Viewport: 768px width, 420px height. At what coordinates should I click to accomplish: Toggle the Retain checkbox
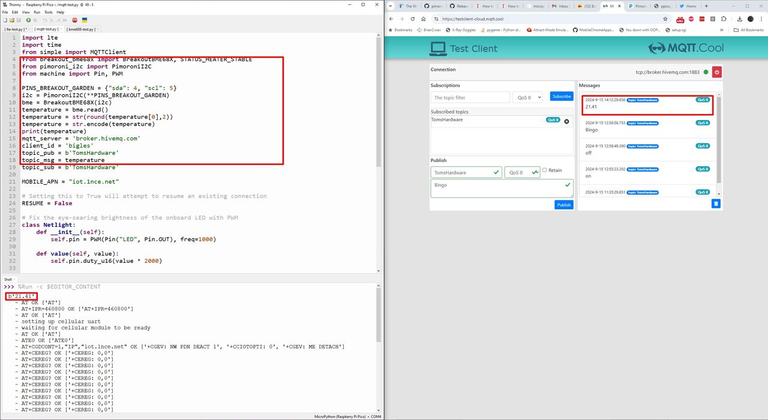(x=545, y=170)
